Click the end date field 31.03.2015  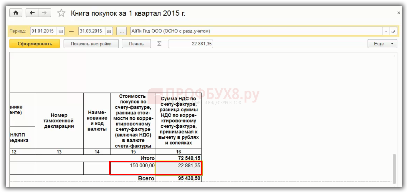[x=92, y=31]
